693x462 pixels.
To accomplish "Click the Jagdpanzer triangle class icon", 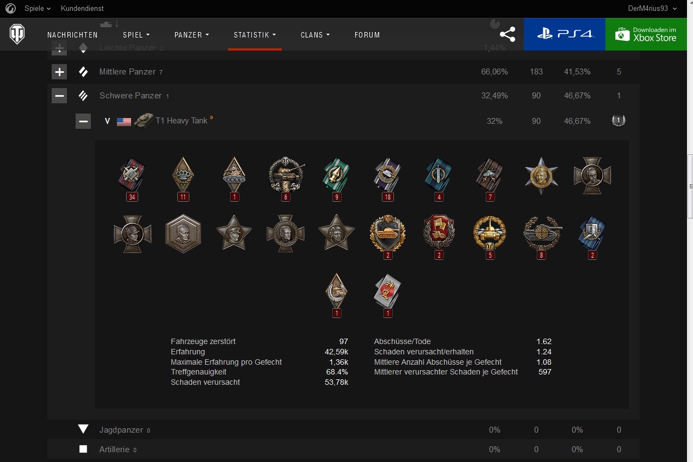I will (83, 429).
